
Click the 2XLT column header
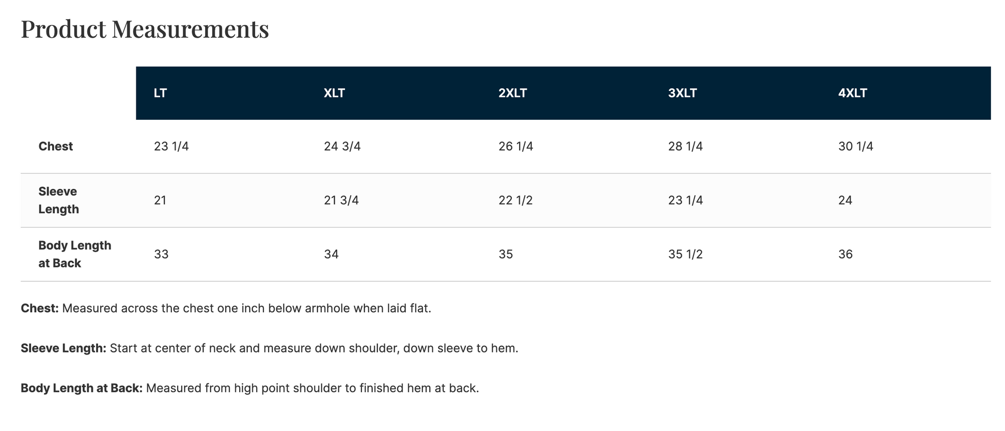coord(512,93)
